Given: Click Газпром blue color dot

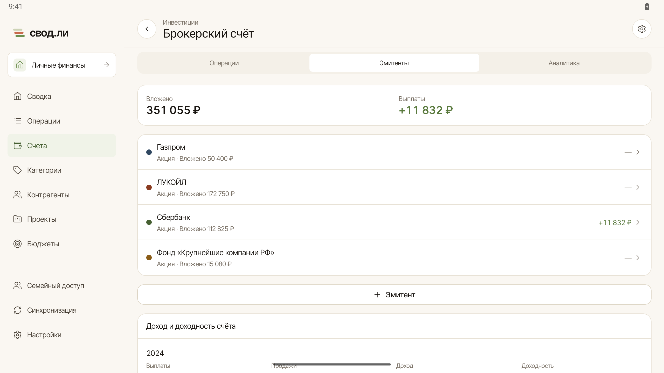Looking at the screenshot, I should pos(149,152).
